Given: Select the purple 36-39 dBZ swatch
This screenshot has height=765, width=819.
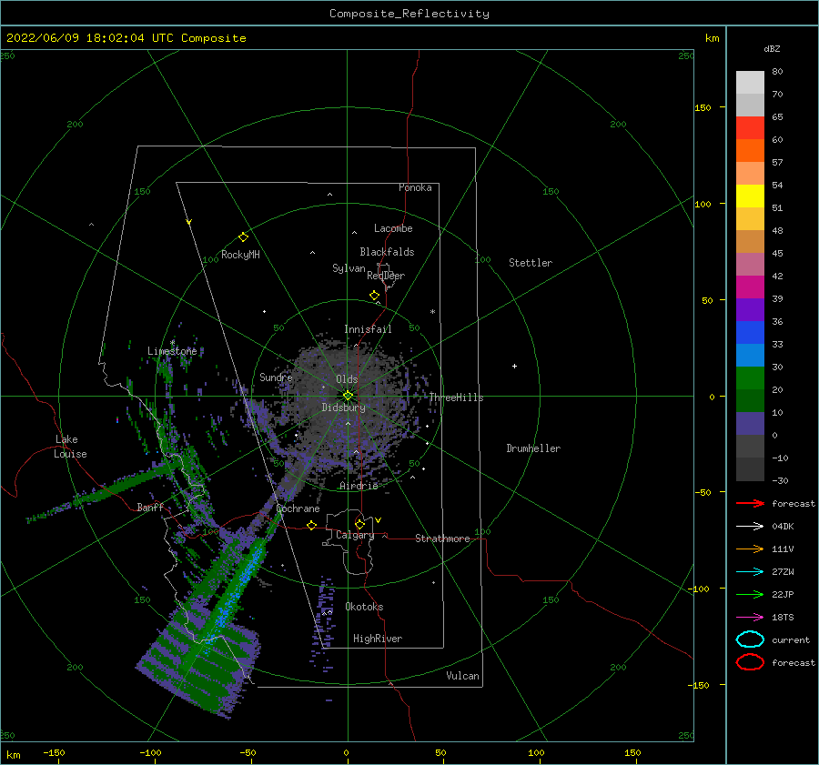Looking at the screenshot, I should (x=750, y=310).
